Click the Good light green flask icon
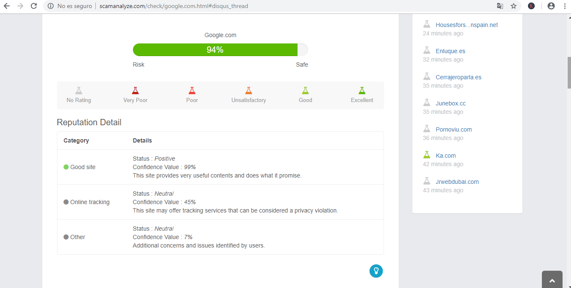Viewport: 571px width, 288px height. [305, 90]
